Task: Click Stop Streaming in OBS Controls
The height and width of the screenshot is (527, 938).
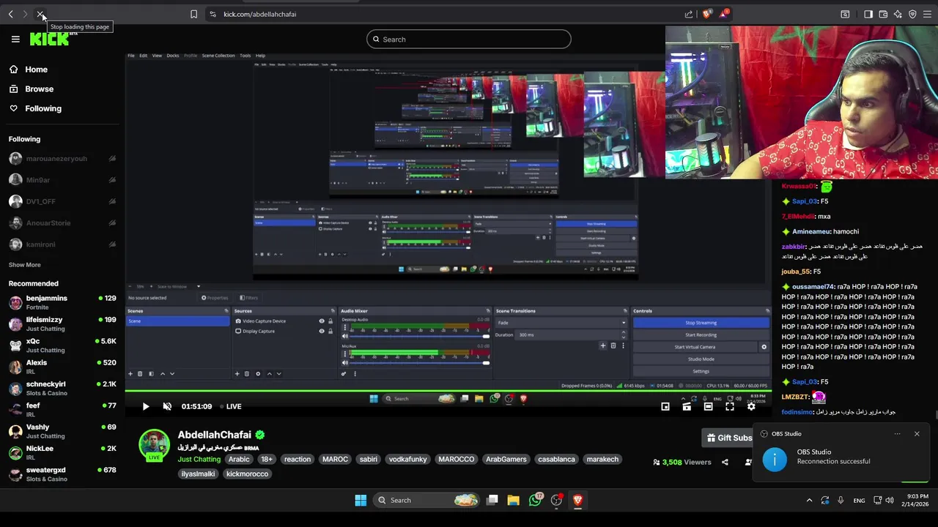Action: tap(701, 323)
